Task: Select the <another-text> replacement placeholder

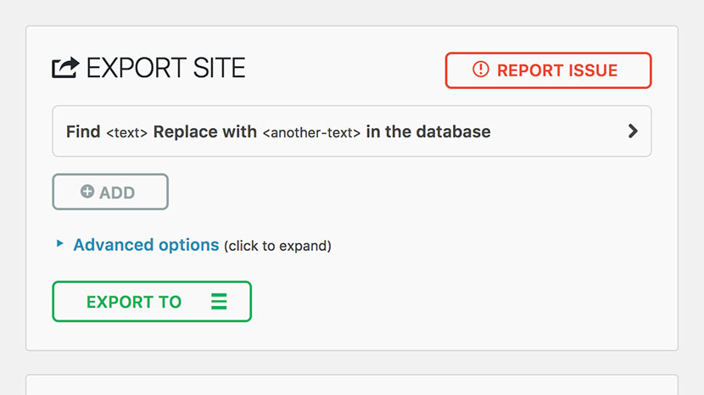Action: pyautogui.click(x=311, y=133)
